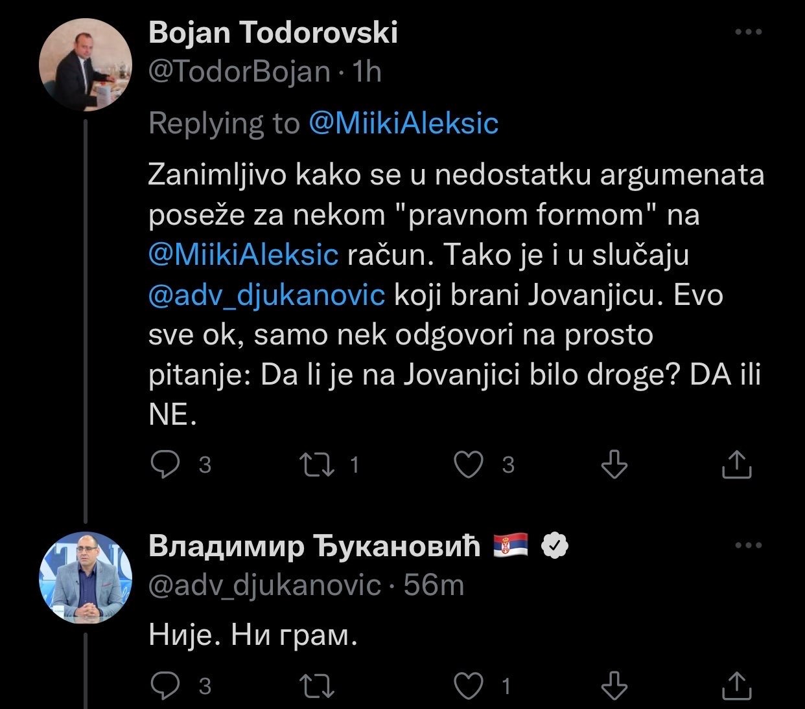This screenshot has height=709, width=805.
Task: Share Владимир Ђукановић's reply
Action: click(x=736, y=685)
